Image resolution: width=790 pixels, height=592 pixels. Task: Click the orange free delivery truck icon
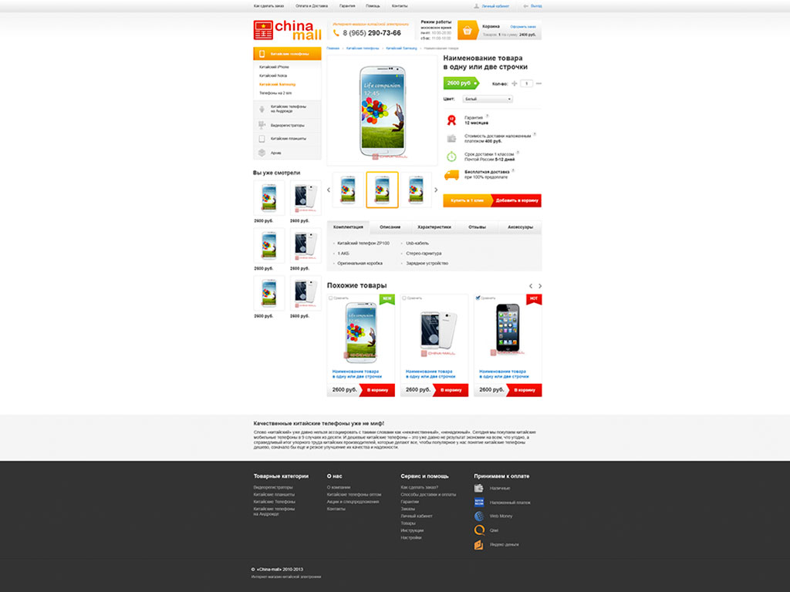(451, 175)
